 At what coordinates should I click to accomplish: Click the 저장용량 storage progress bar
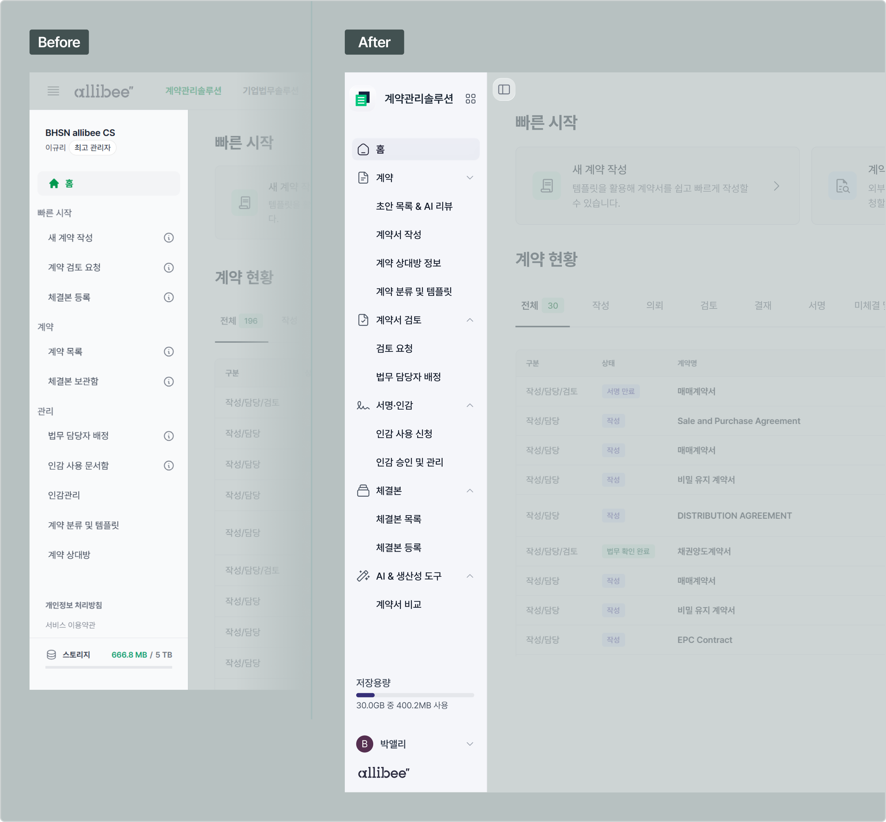(x=415, y=695)
